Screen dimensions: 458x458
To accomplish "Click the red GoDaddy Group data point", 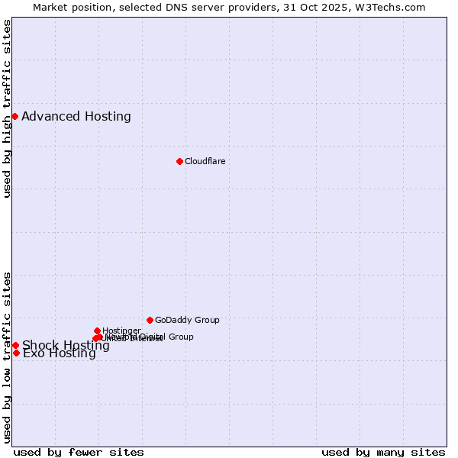I will [150, 320].
